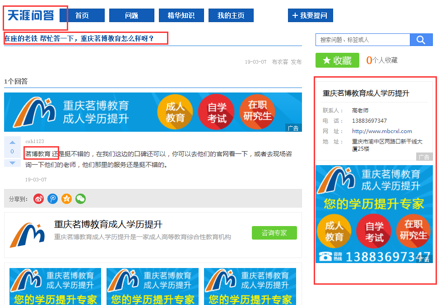The image size is (441, 305).
Task: Click the 天涯问答 site logo
Action: pos(30,15)
